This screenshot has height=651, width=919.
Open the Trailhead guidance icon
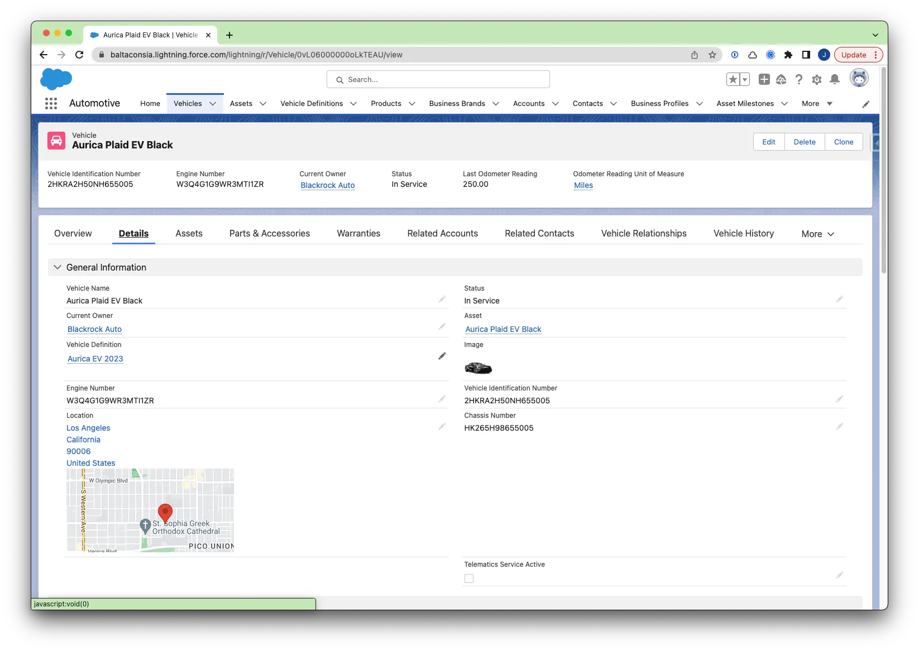(x=781, y=80)
